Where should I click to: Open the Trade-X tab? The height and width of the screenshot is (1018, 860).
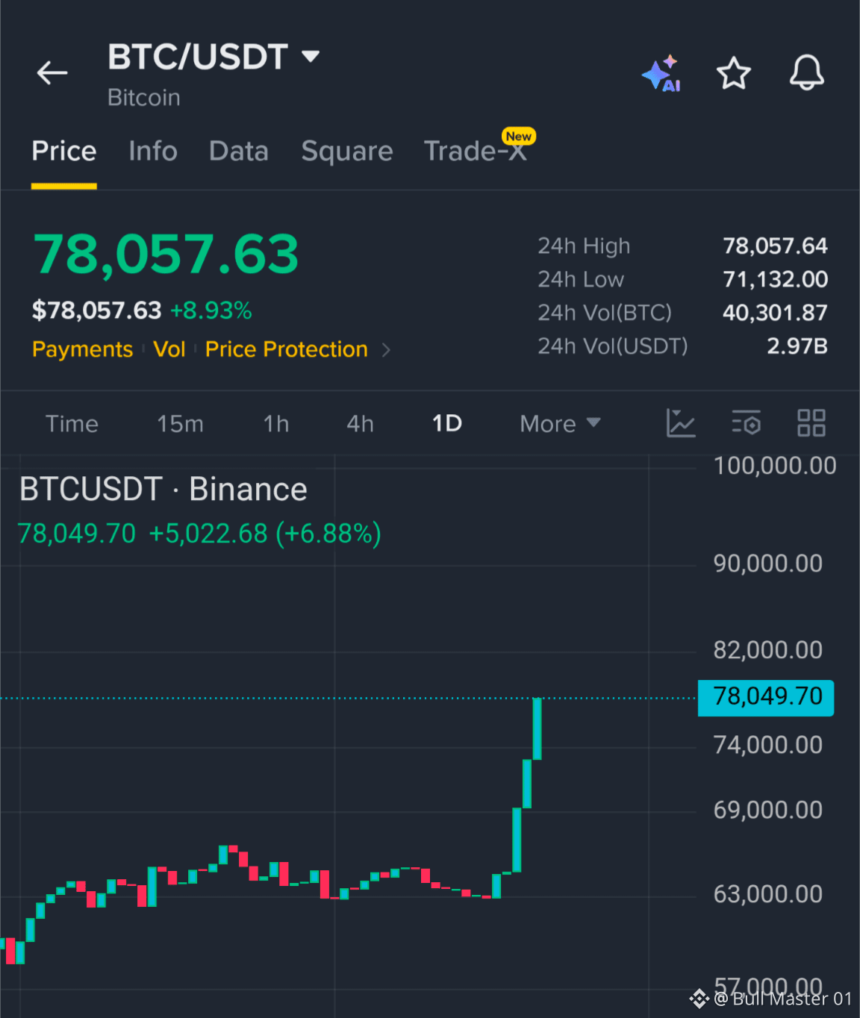point(476,152)
